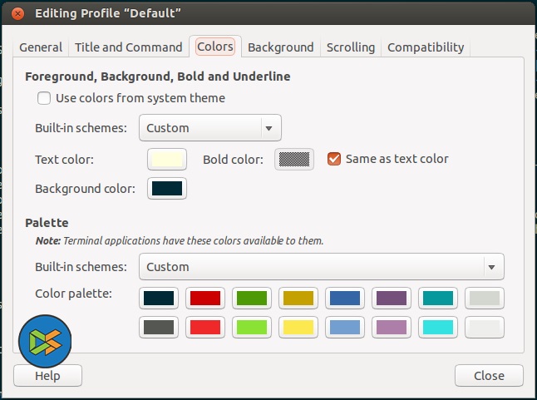Viewport: 537px width, 400px height.
Task: Edit the red palette color swatch
Action: (x=204, y=298)
